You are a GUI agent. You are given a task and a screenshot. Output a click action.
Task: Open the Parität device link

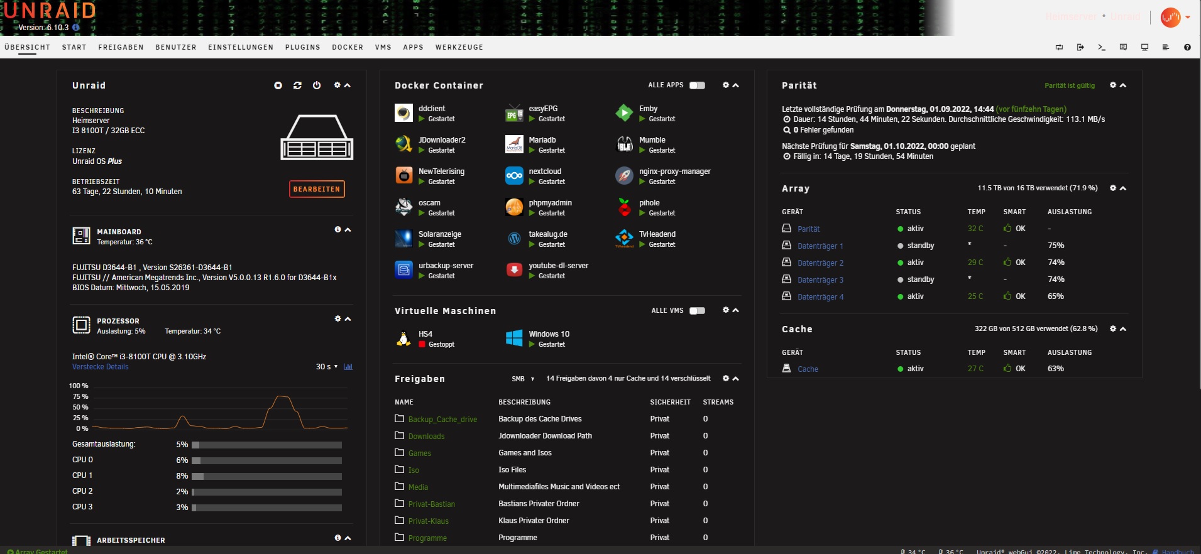pos(808,229)
